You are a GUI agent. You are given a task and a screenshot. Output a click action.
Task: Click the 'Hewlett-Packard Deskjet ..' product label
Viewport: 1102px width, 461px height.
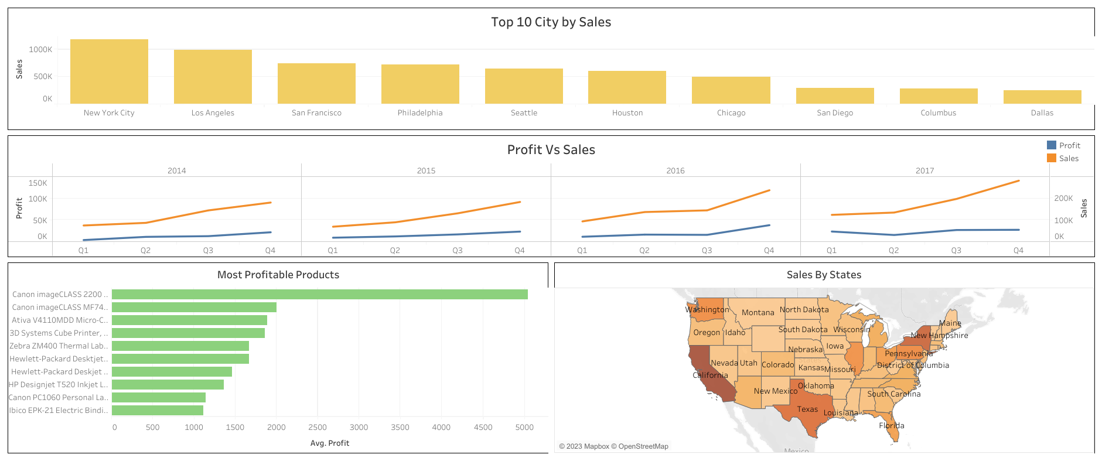point(60,372)
